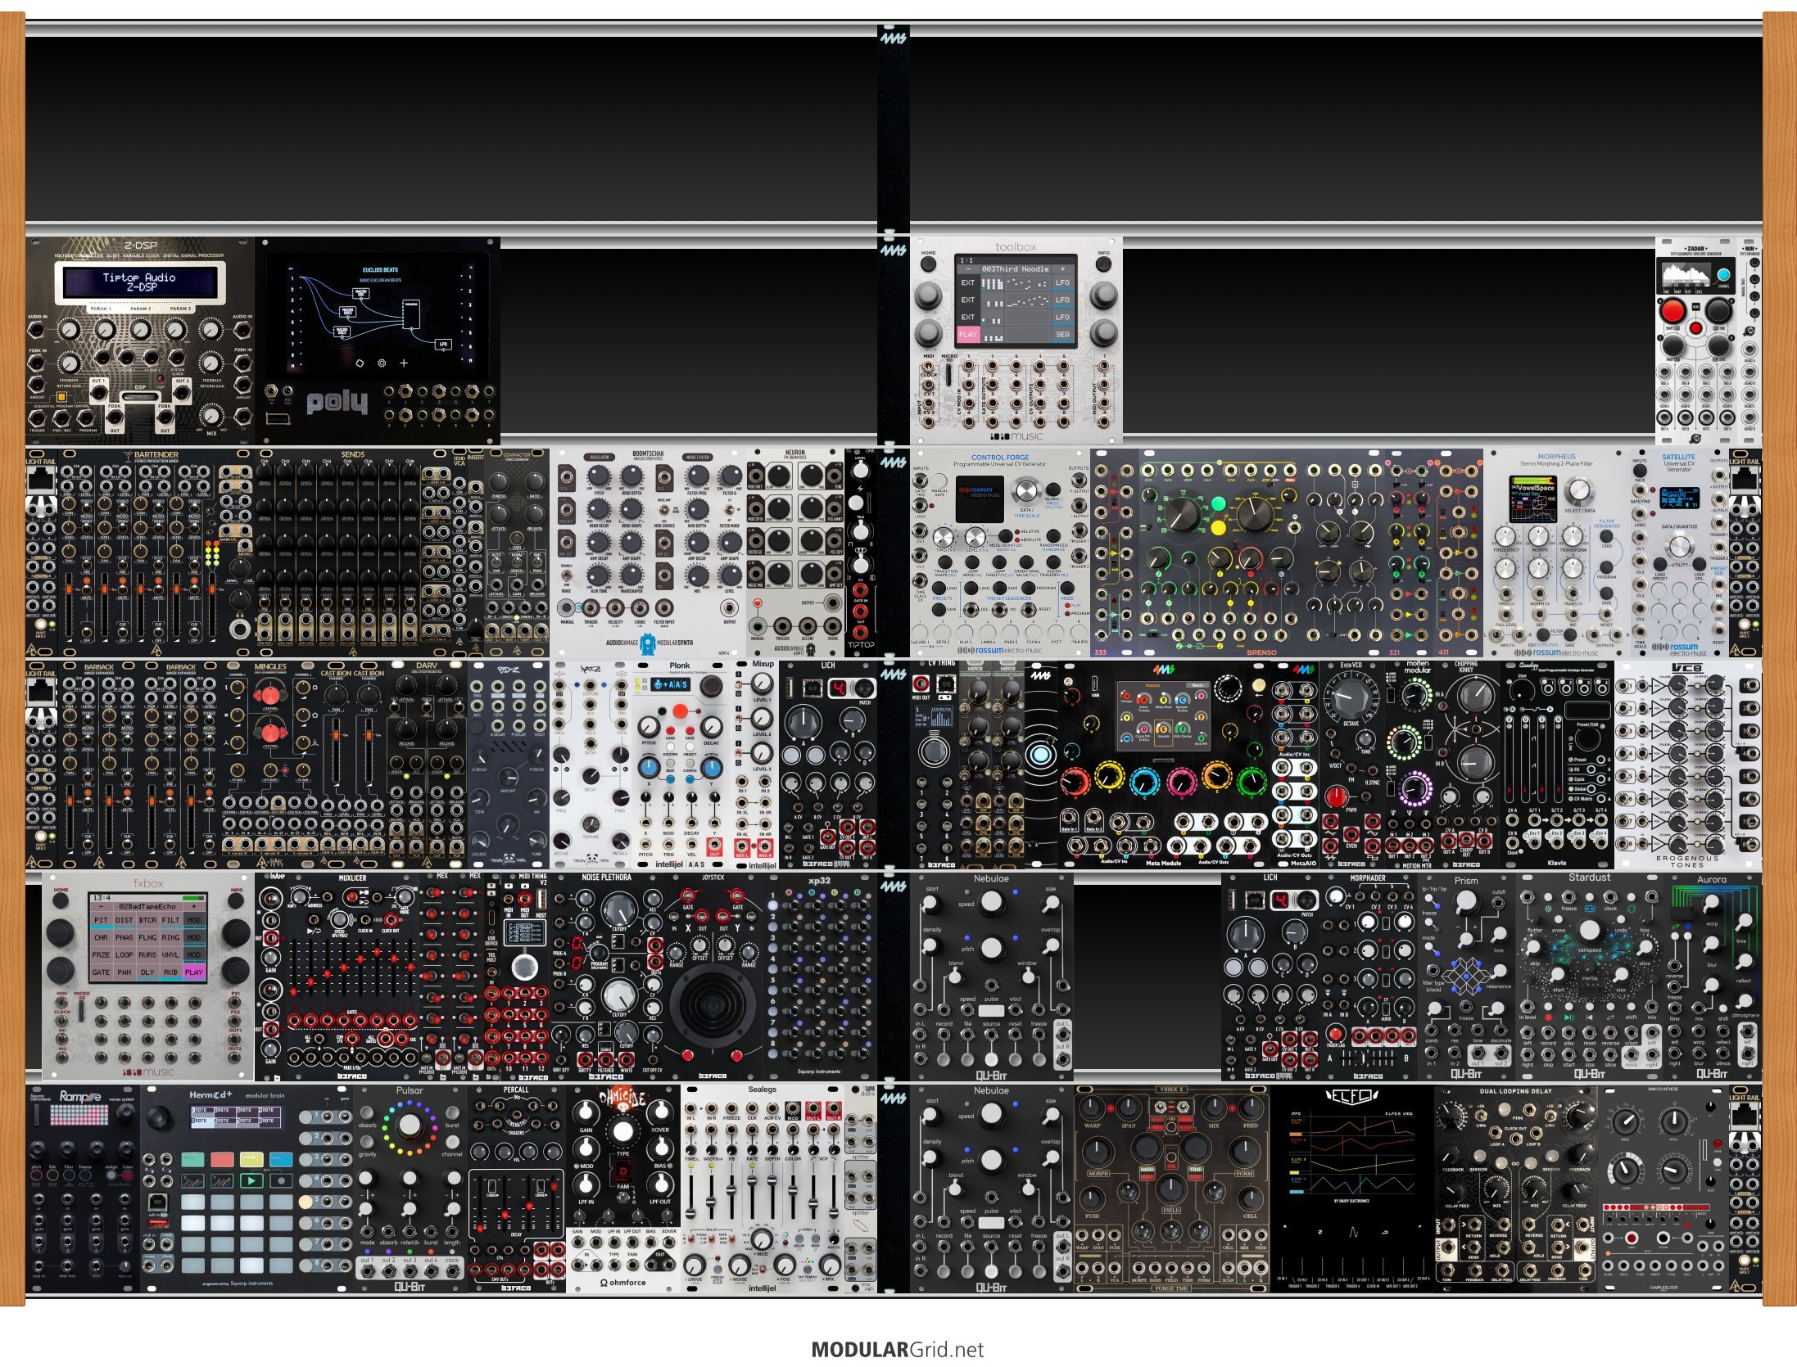This screenshot has height=1367, width=1797.
Task: Click the plus preset stepper on fxbox screen
Action: point(194,907)
